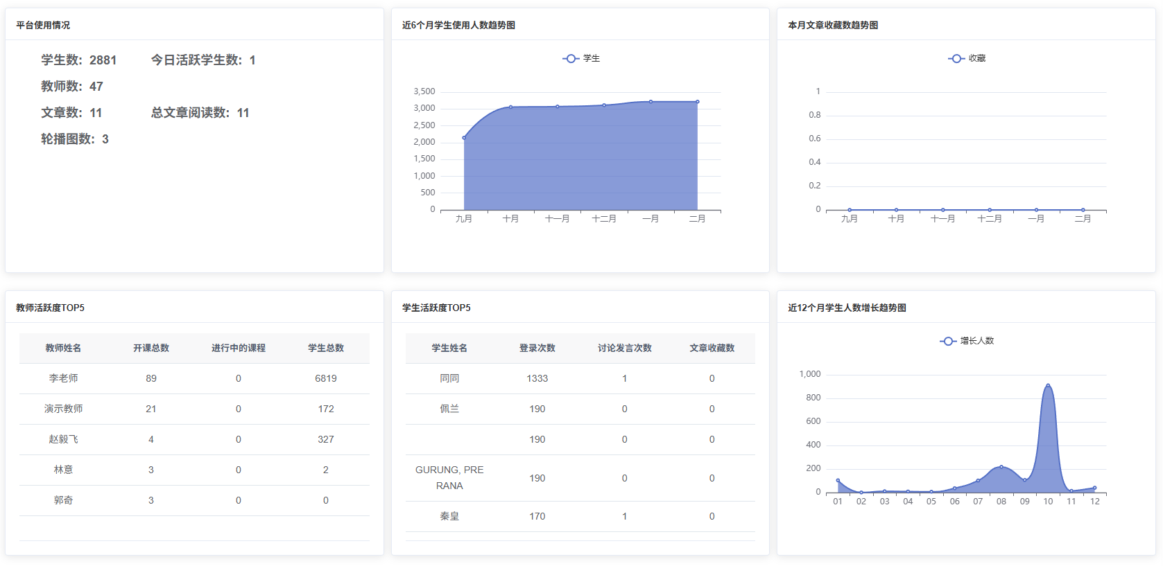
Task: Toggle the 学生 legend marker
Action: (571, 59)
